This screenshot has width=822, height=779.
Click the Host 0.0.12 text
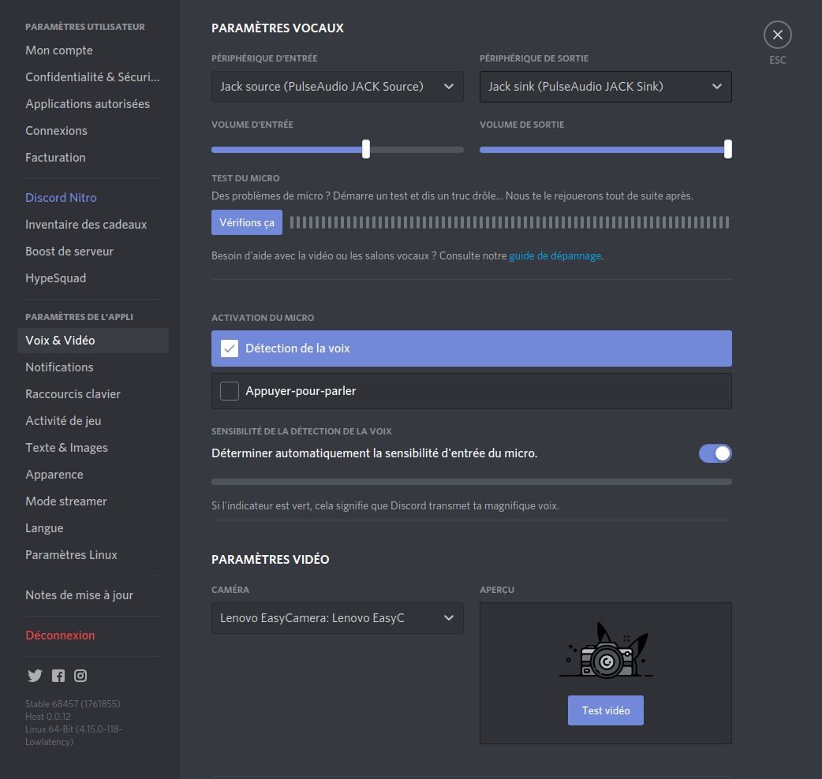click(x=47, y=716)
